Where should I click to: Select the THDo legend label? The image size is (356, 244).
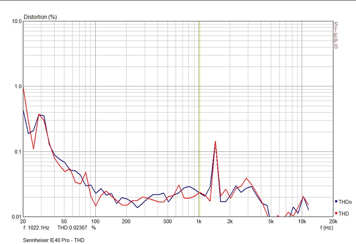click(345, 202)
